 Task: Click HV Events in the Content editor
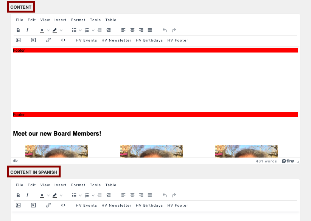[86, 40]
